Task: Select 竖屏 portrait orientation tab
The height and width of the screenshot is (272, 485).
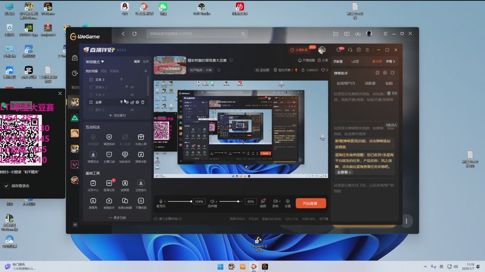Action: click(145, 62)
